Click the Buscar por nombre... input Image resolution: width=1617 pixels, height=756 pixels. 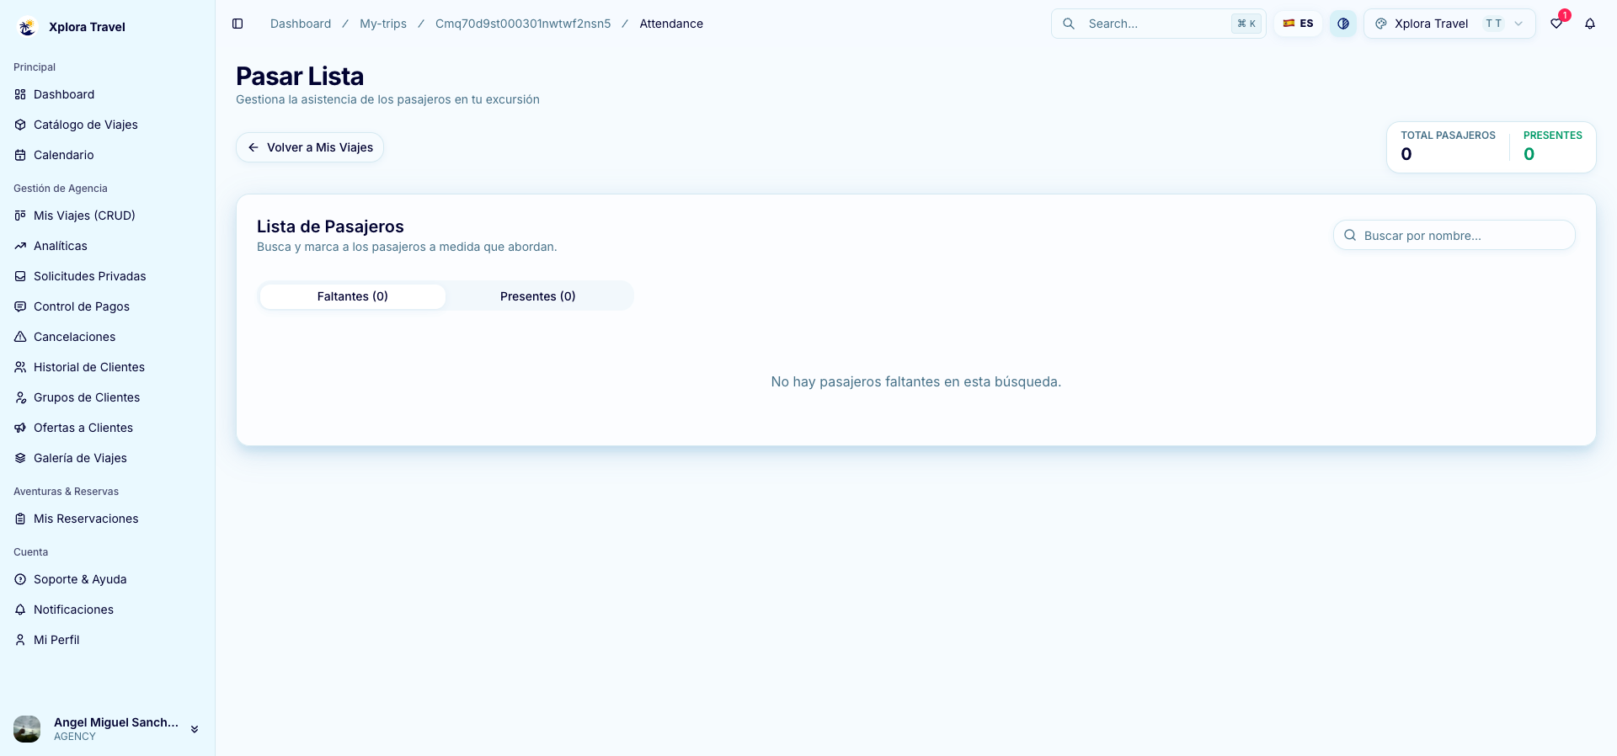click(1454, 235)
